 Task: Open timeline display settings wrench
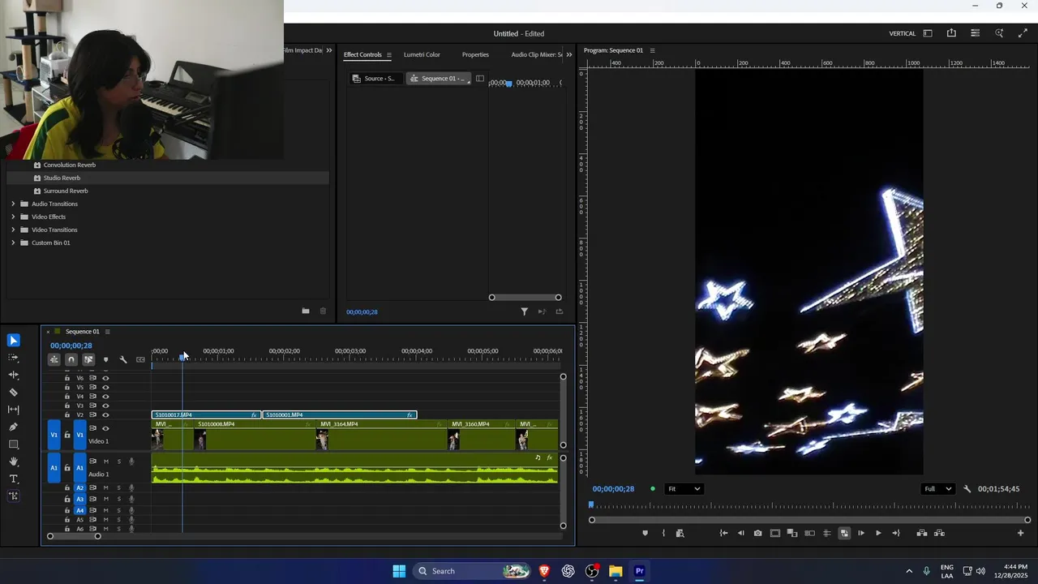pyautogui.click(x=123, y=359)
